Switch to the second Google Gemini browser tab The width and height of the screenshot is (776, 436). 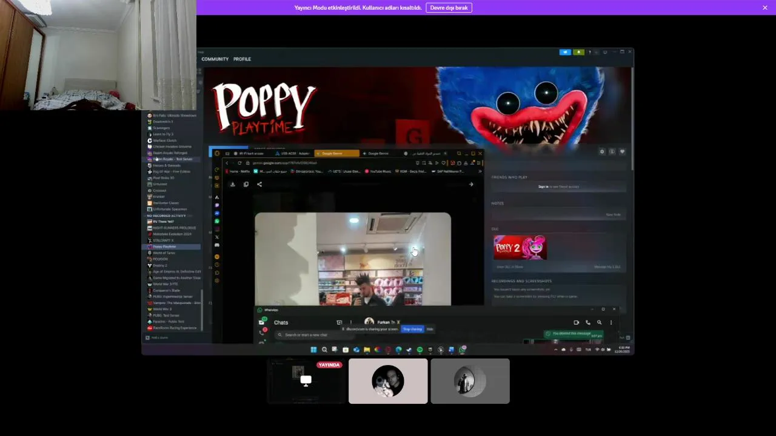coord(378,154)
